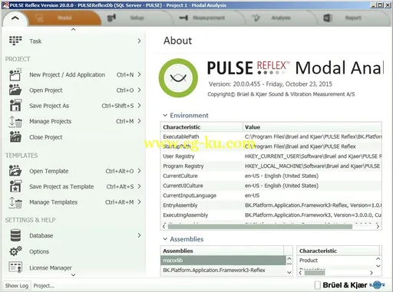
Task: Open the Options menu entry
Action: click(74, 251)
